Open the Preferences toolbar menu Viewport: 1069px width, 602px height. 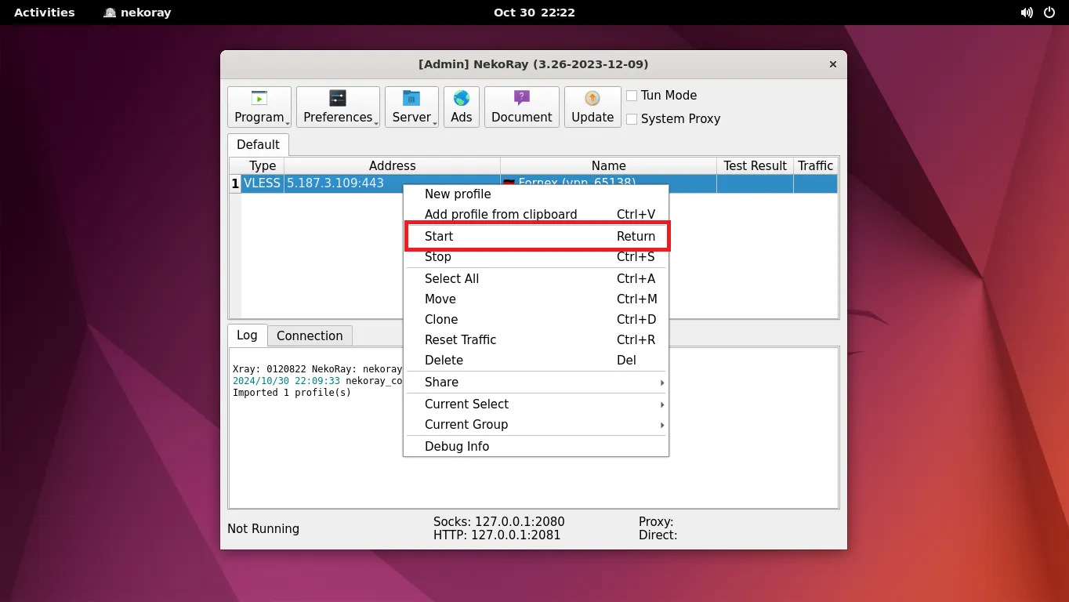(x=338, y=107)
